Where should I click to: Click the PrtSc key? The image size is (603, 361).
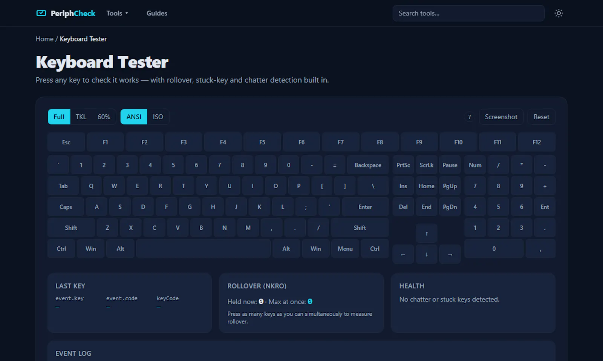(x=403, y=165)
